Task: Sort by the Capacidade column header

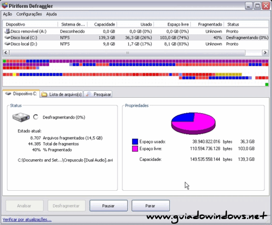Action: coord(102,24)
